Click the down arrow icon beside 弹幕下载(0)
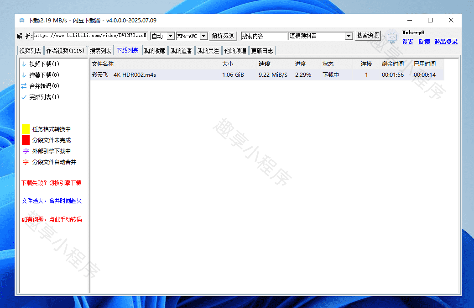This screenshot has height=308, width=474. tap(24, 75)
